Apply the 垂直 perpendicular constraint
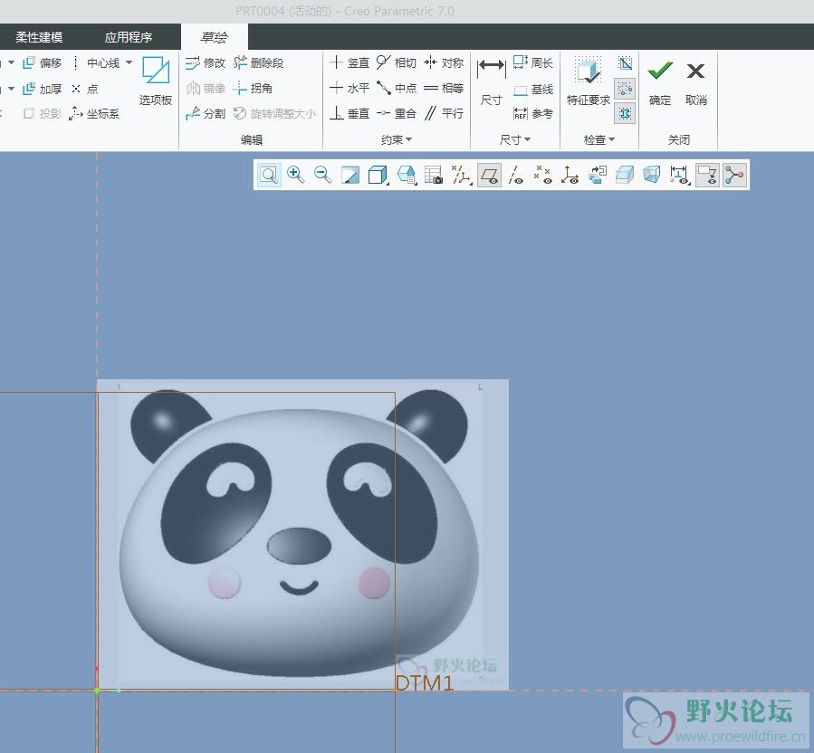 coord(349,114)
